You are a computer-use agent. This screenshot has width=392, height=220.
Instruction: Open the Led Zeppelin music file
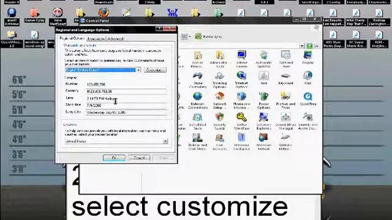[333, 17]
